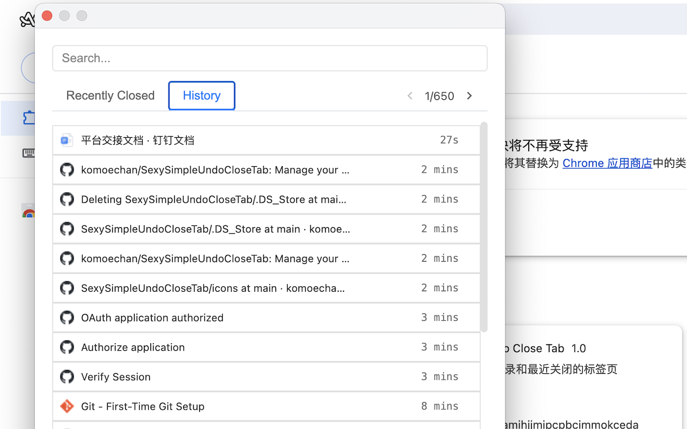Click the DingTalk Docs icon beside 平台交接文档
Image resolution: width=687 pixels, height=429 pixels.
pos(65,139)
